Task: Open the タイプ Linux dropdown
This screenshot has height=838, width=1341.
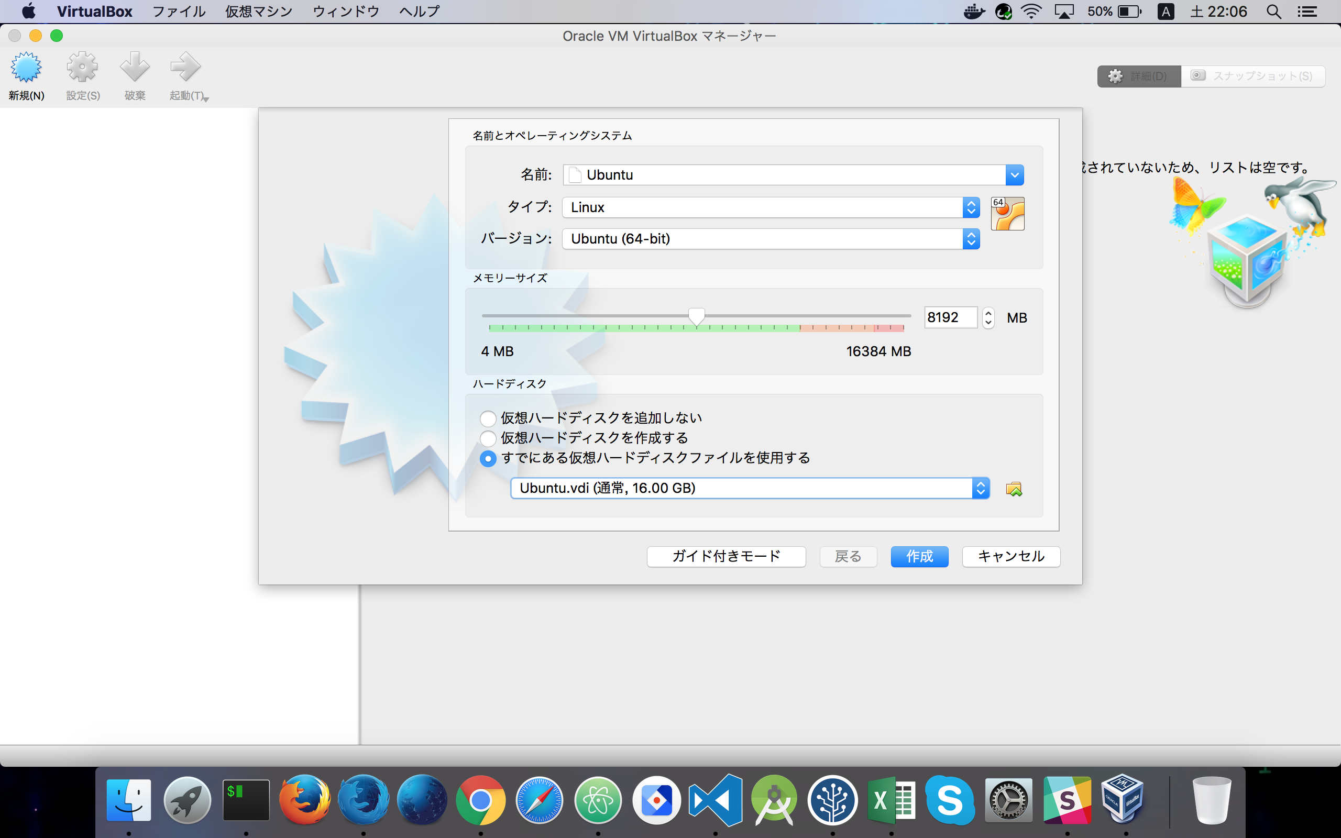Action: [x=770, y=207]
